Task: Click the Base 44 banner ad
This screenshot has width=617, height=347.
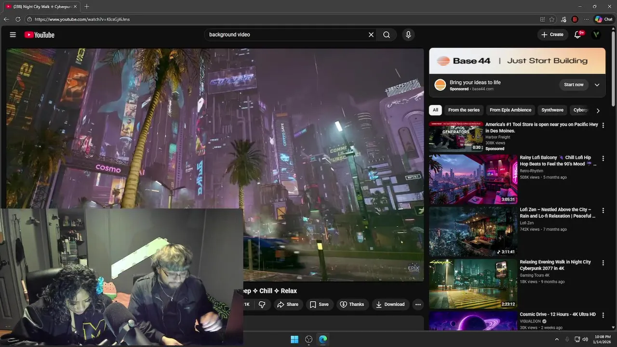Action: (517, 61)
